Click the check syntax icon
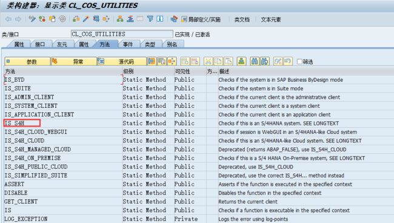The width and height of the screenshot is (394, 223). pyautogui.click(x=76, y=19)
